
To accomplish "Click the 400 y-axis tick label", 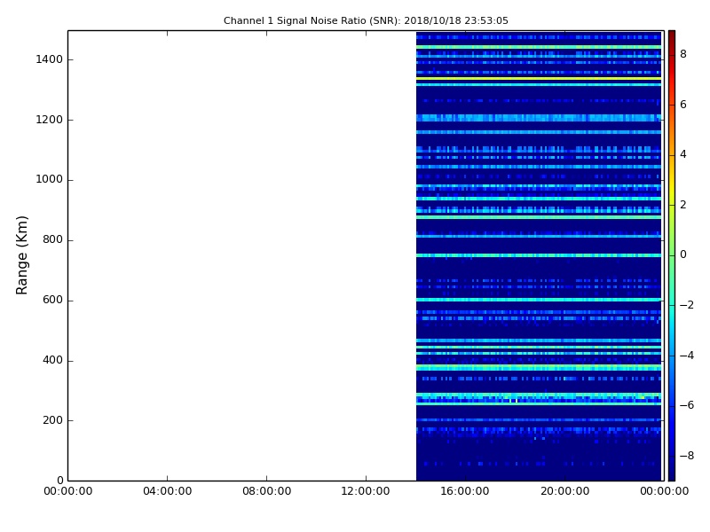I will click(x=52, y=360).
